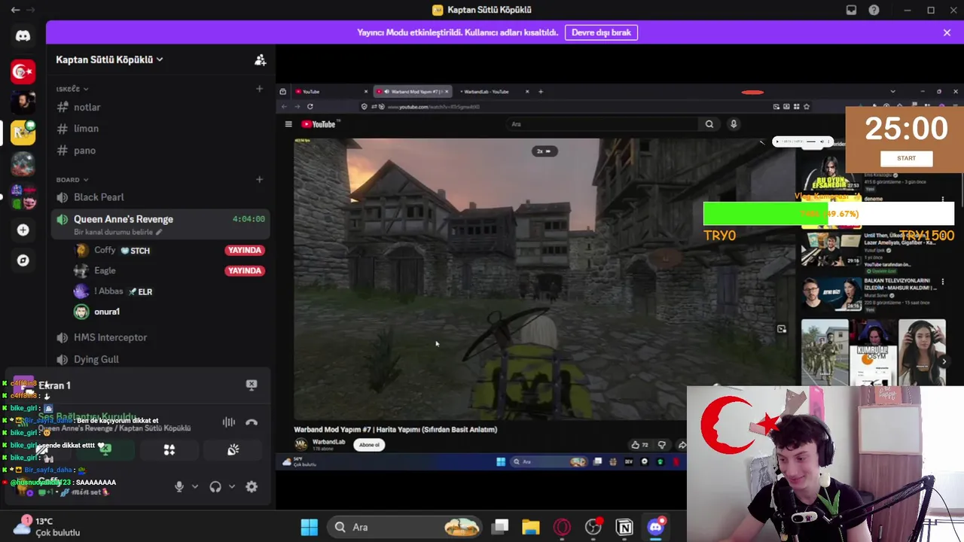This screenshot has height=542, width=964.
Task: Open the red Turkish flag server icon
Action: click(x=23, y=72)
